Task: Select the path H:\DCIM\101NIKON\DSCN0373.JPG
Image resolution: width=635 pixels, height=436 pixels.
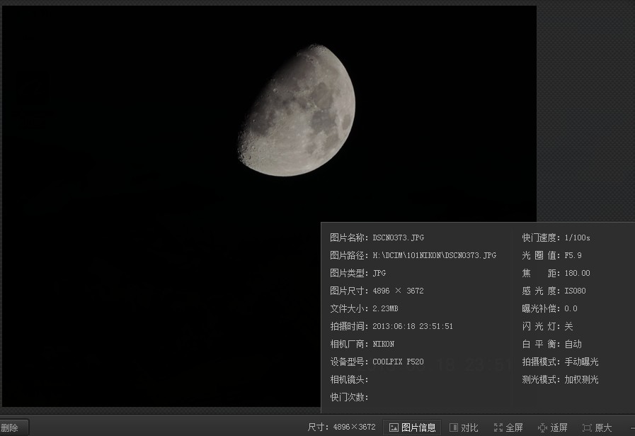Action: click(x=434, y=255)
